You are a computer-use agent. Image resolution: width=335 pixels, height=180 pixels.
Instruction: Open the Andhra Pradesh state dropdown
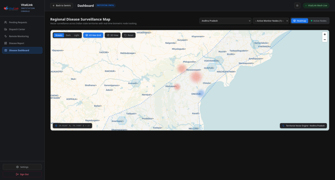point(225,21)
